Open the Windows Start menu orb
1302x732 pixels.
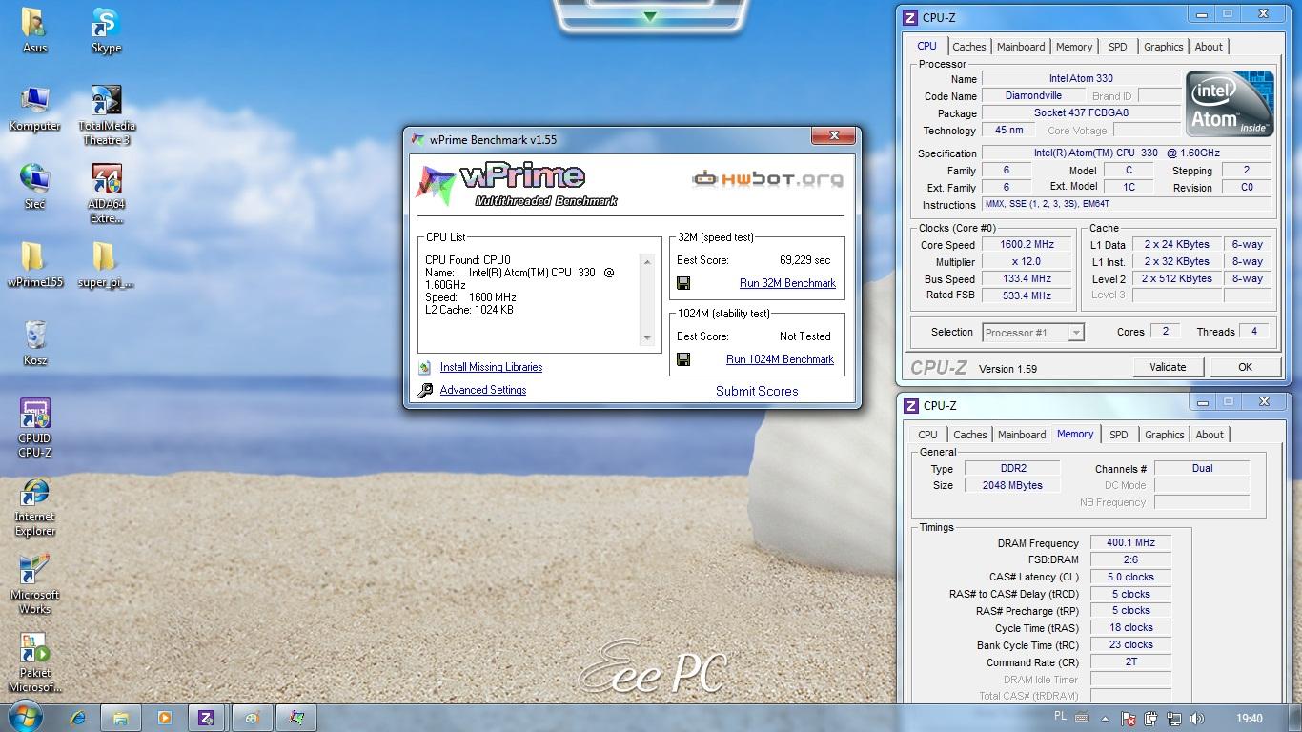pos(25,717)
